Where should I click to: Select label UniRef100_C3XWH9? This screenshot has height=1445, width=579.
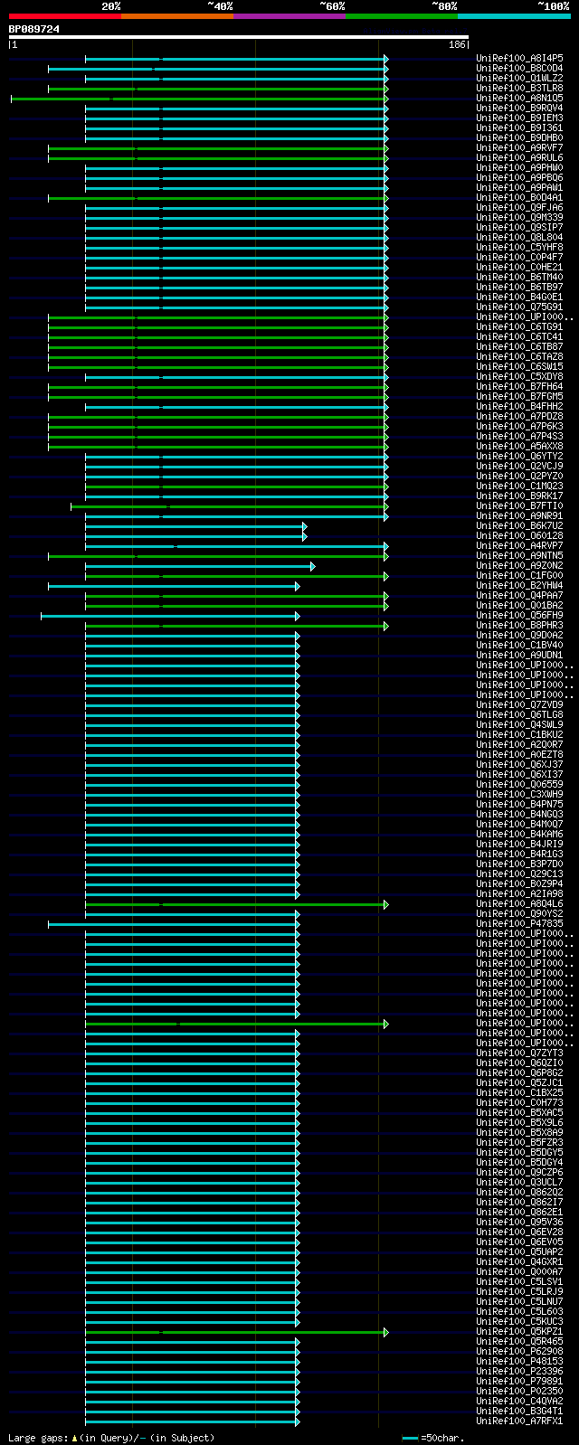coord(519,794)
